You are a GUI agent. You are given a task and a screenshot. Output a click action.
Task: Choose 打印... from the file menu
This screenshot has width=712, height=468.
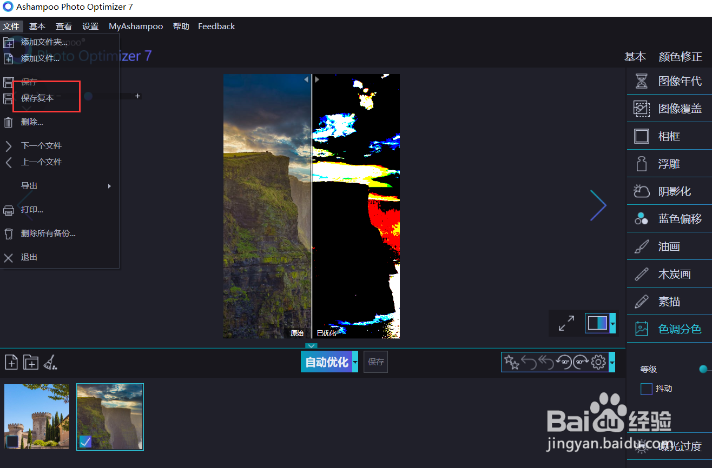point(60,210)
